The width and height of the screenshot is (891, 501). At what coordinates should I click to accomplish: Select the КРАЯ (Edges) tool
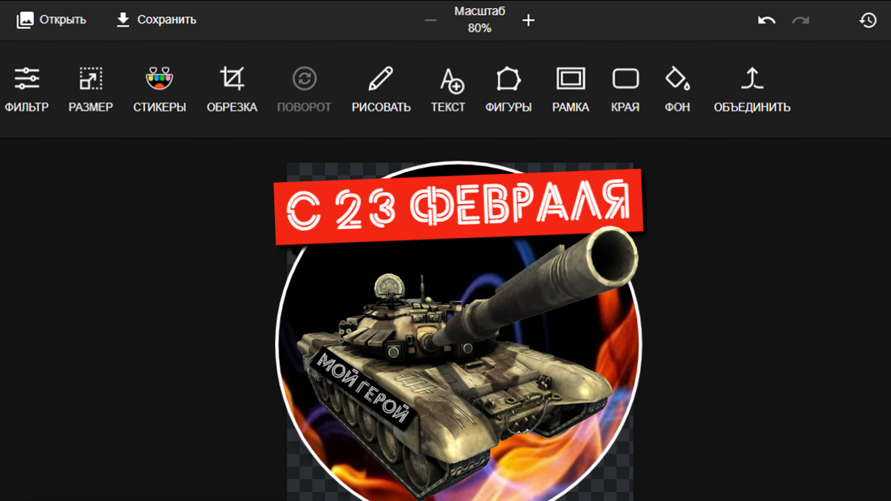pyautogui.click(x=624, y=87)
